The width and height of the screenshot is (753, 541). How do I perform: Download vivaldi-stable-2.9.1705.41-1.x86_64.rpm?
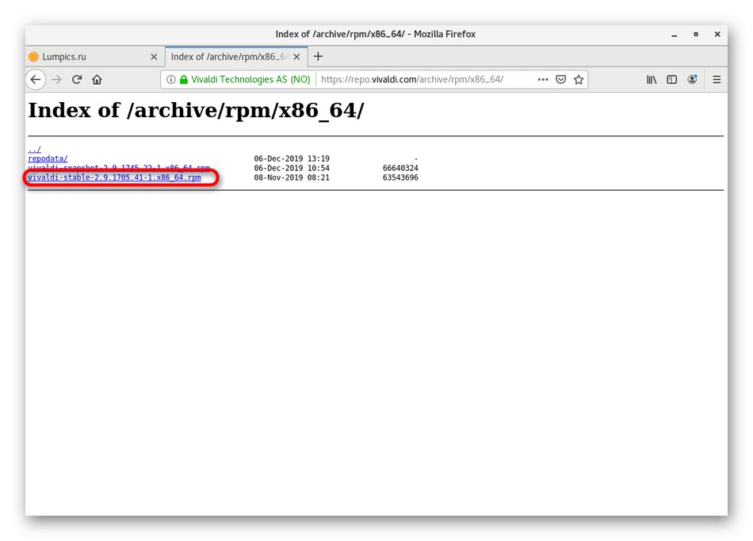pyautogui.click(x=114, y=177)
